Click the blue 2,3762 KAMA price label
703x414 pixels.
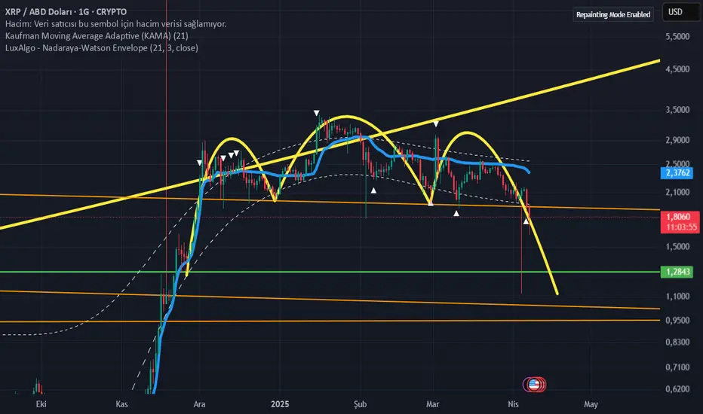pos(677,173)
